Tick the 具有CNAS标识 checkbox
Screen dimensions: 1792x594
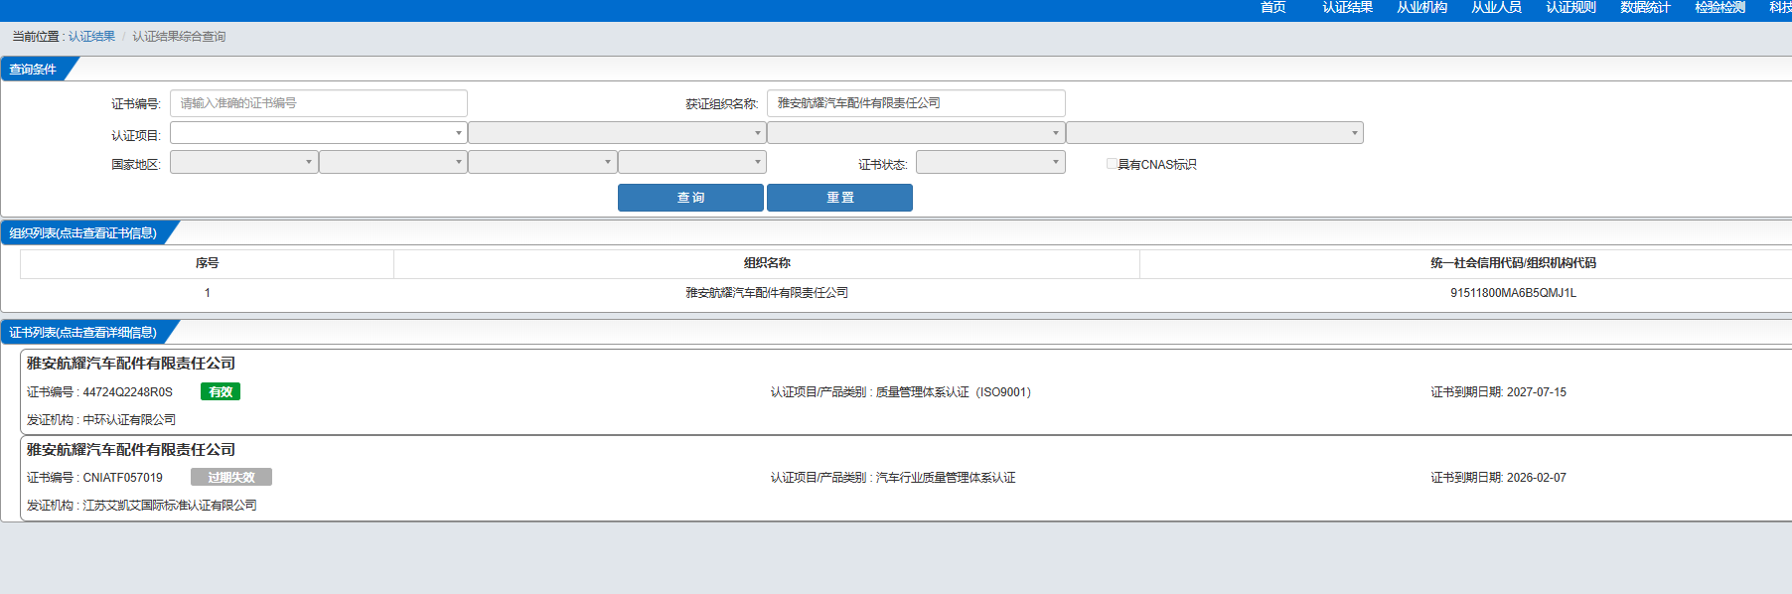pyautogui.click(x=1112, y=164)
